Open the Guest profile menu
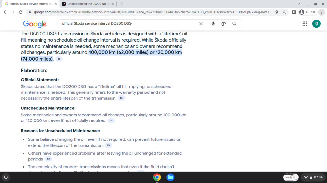 307,12
